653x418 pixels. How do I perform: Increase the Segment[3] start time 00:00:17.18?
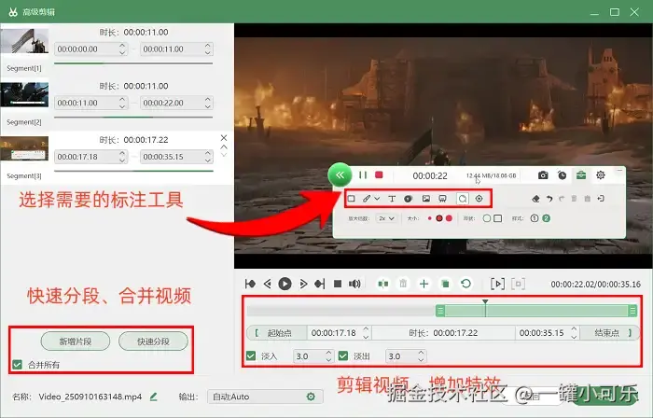pos(121,153)
